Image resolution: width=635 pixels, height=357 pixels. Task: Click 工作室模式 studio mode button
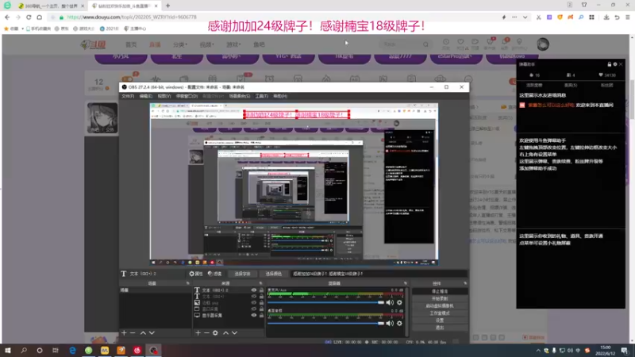point(440,313)
